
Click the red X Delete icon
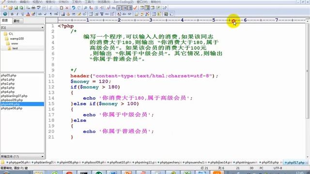[67, 8]
